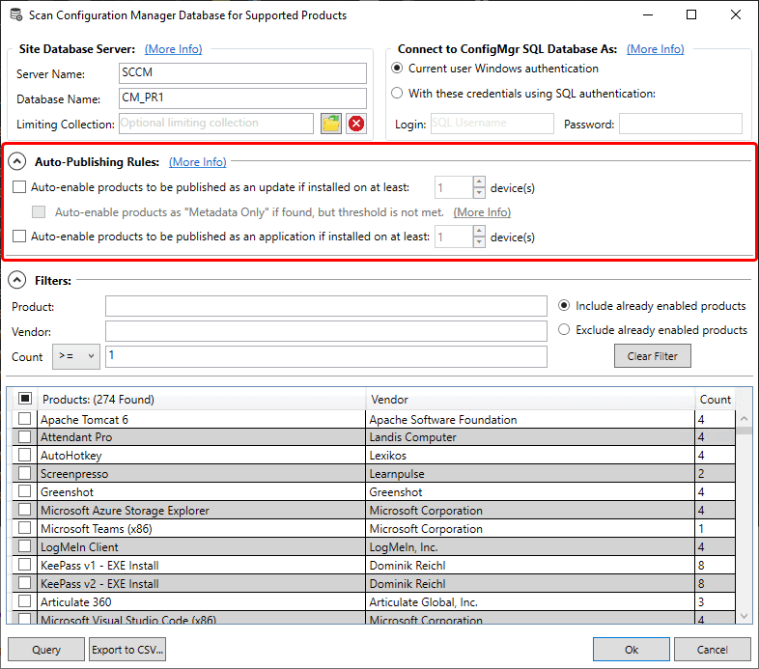Click Export to CSV button
This screenshot has width=759, height=669.
pyautogui.click(x=127, y=650)
